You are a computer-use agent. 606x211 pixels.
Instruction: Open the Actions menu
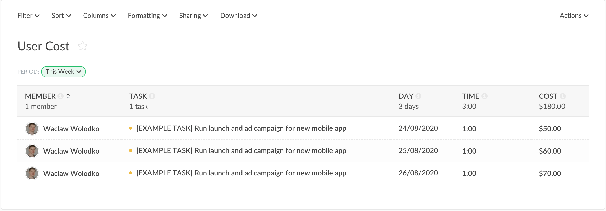[x=574, y=16]
